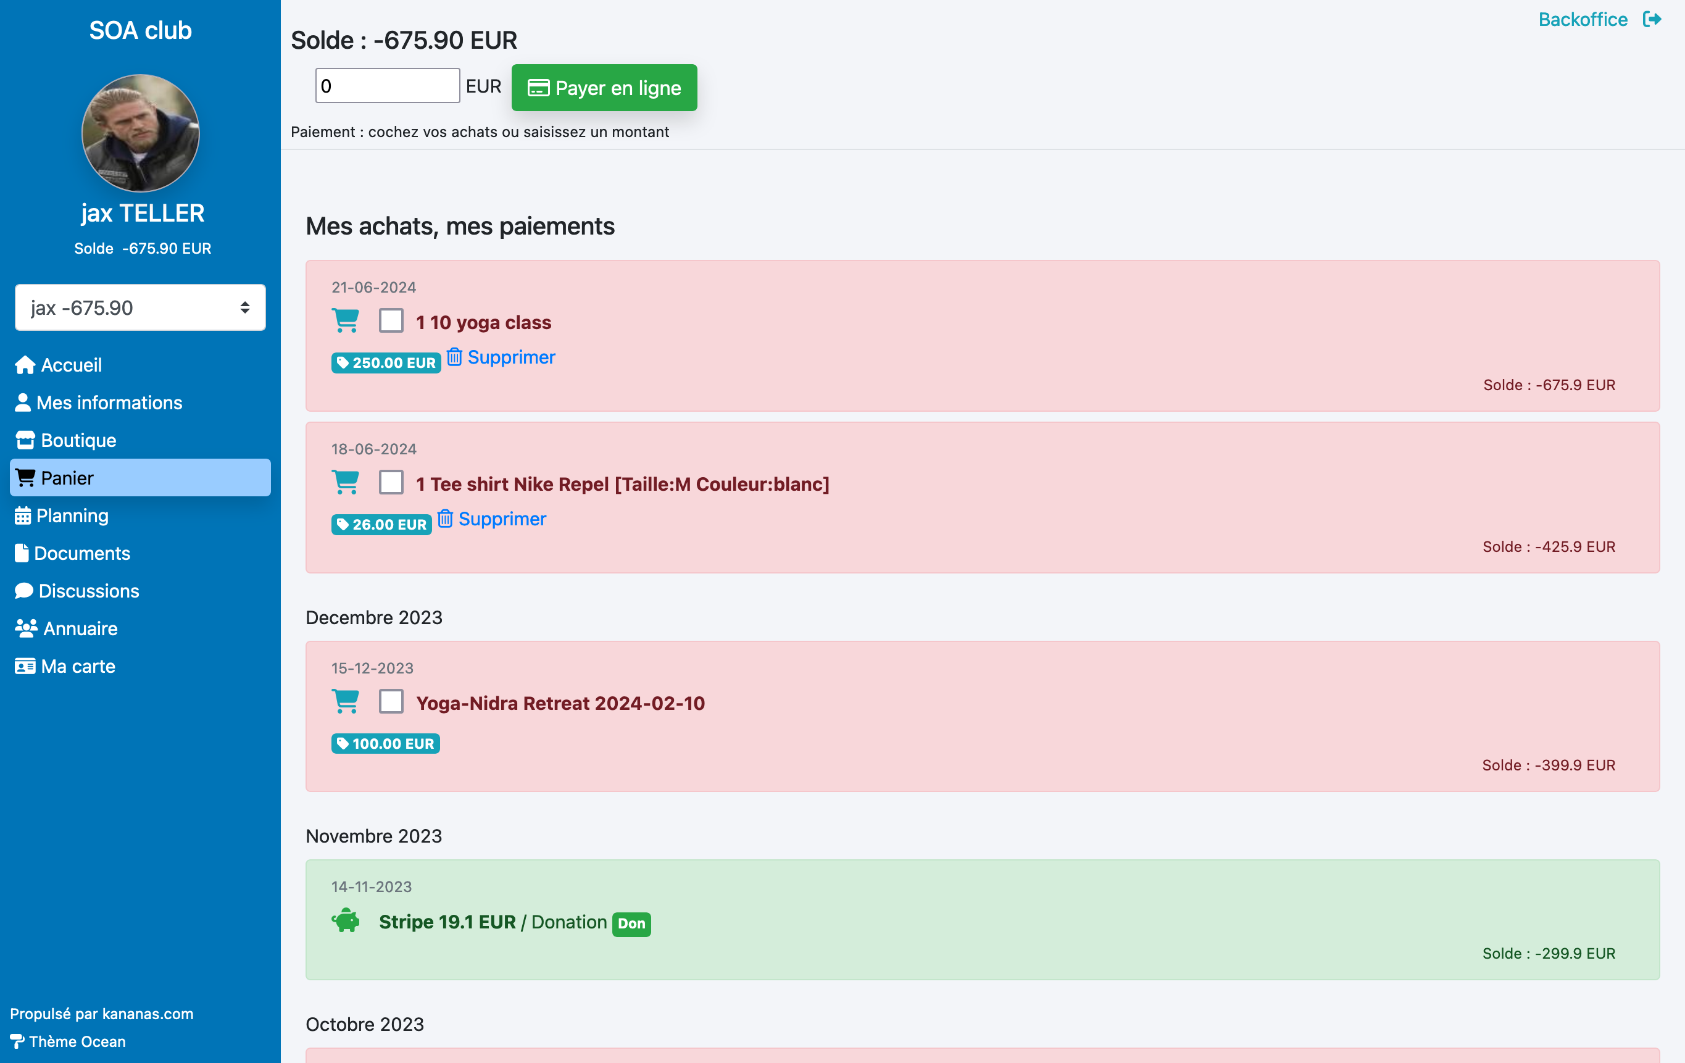1685x1063 pixels.
Task: Click the Ma carte ID card icon
Action: pyautogui.click(x=25, y=666)
